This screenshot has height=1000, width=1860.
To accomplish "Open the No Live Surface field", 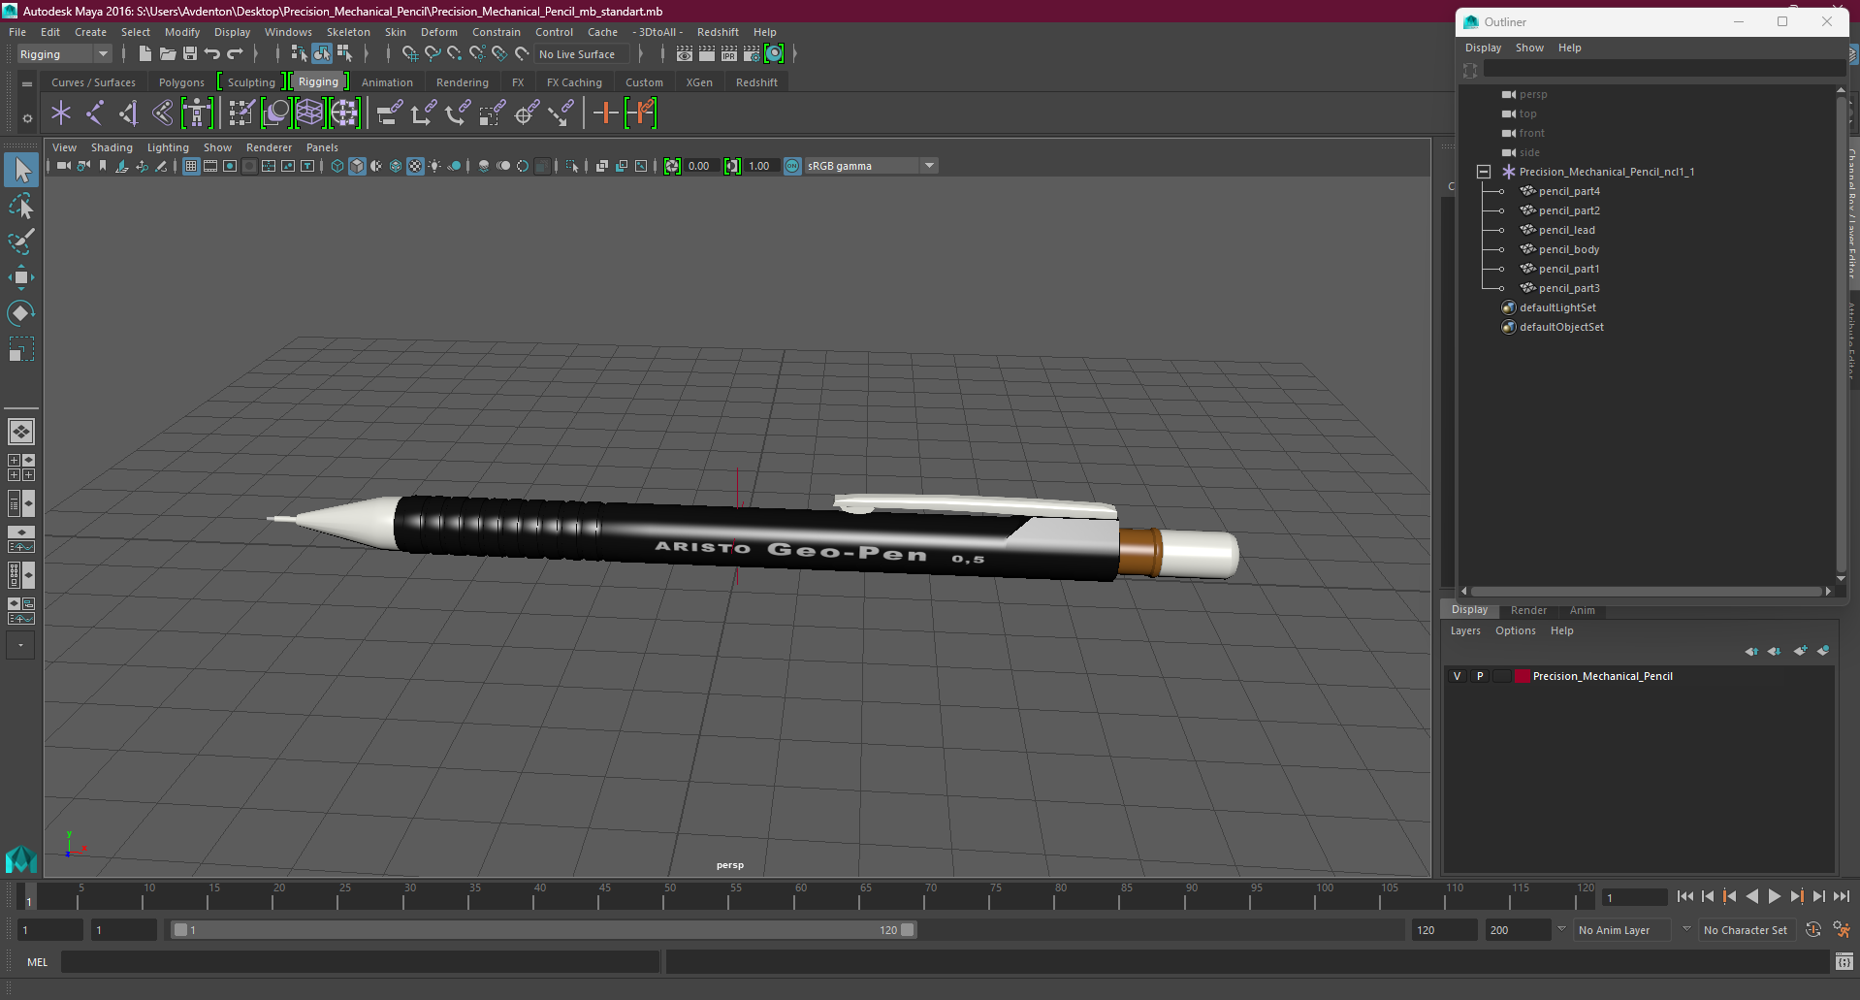I will click(580, 54).
